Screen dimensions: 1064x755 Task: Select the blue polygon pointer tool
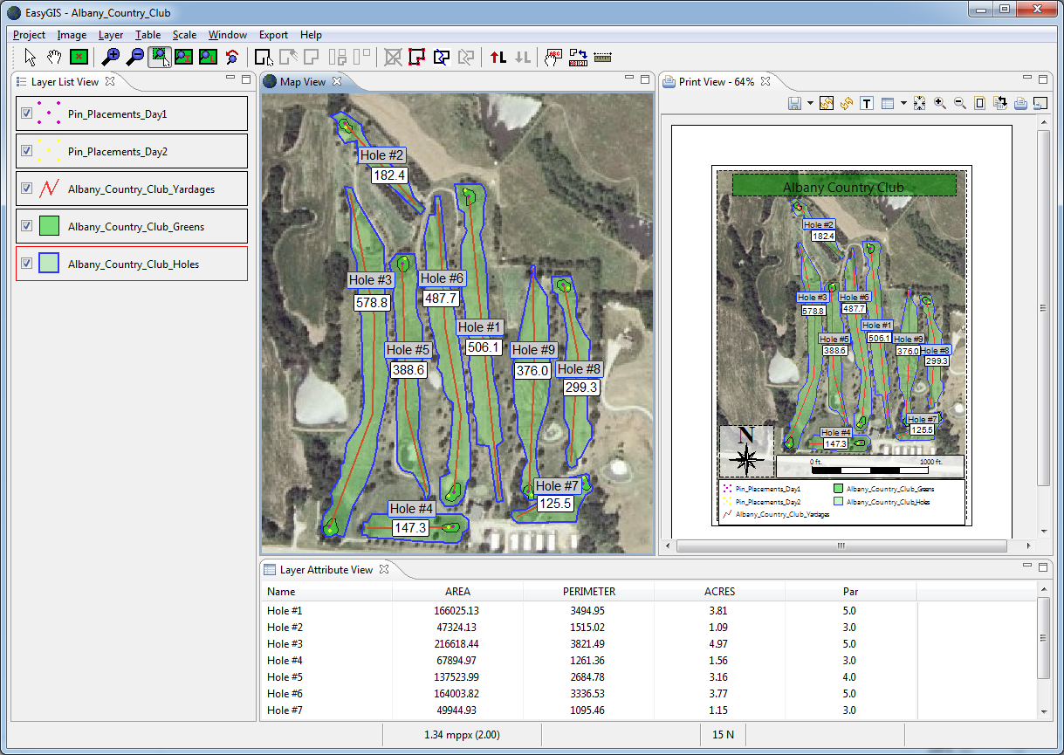(x=442, y=58)
